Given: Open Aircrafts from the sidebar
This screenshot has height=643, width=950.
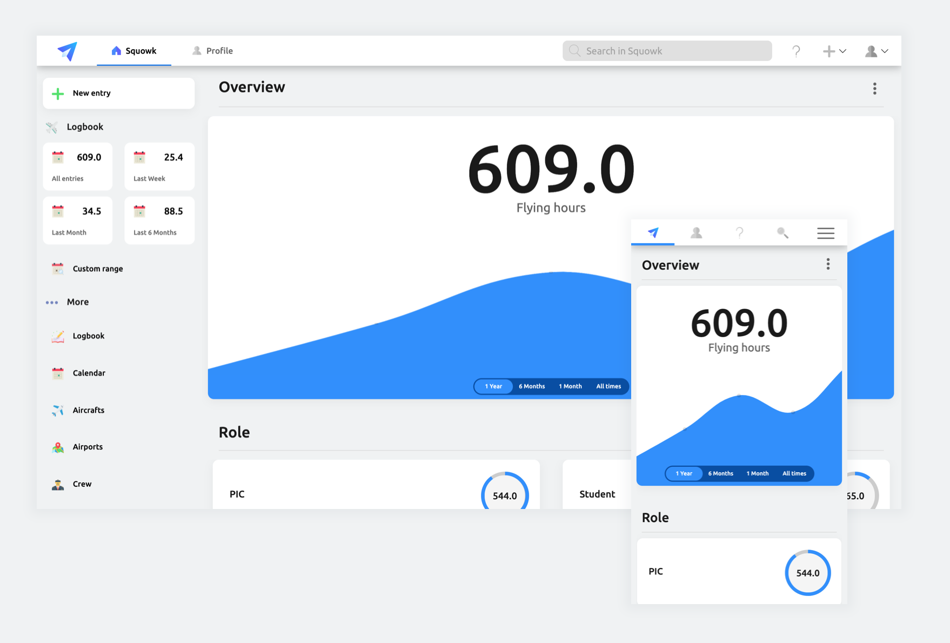Looking at the screenshot, I should coord(88,410).
